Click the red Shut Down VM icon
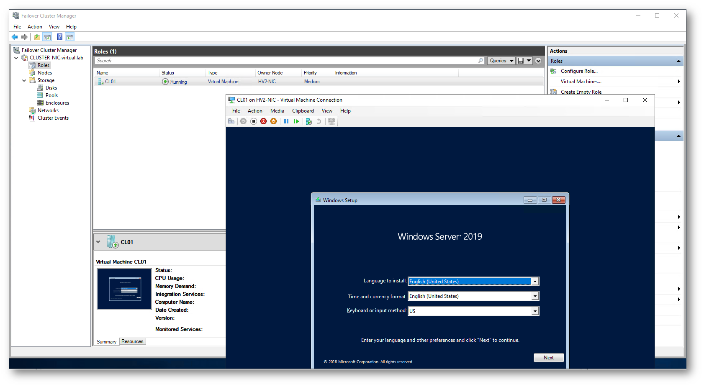Viewport: 704px width, 387px height. (x=263, y=121)
